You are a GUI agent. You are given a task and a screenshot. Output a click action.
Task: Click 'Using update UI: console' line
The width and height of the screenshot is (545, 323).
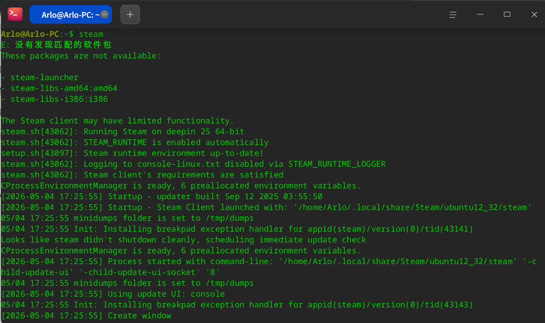(x=113, y=294)
